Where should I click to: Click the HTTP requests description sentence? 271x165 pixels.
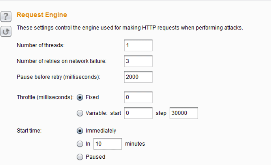coord(130,28)
